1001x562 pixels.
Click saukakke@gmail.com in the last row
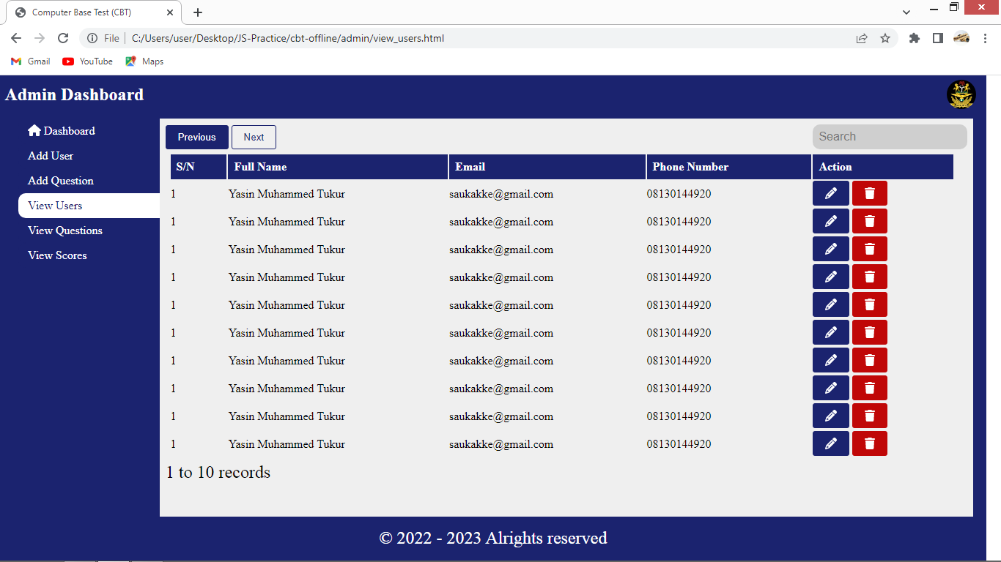pos(501,444)
